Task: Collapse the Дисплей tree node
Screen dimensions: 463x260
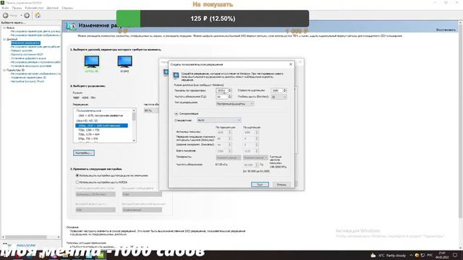Action: point(4,39)
